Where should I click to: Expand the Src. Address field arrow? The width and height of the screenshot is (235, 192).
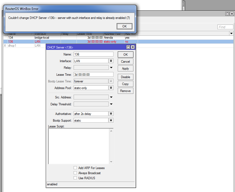tap(111, 97)
